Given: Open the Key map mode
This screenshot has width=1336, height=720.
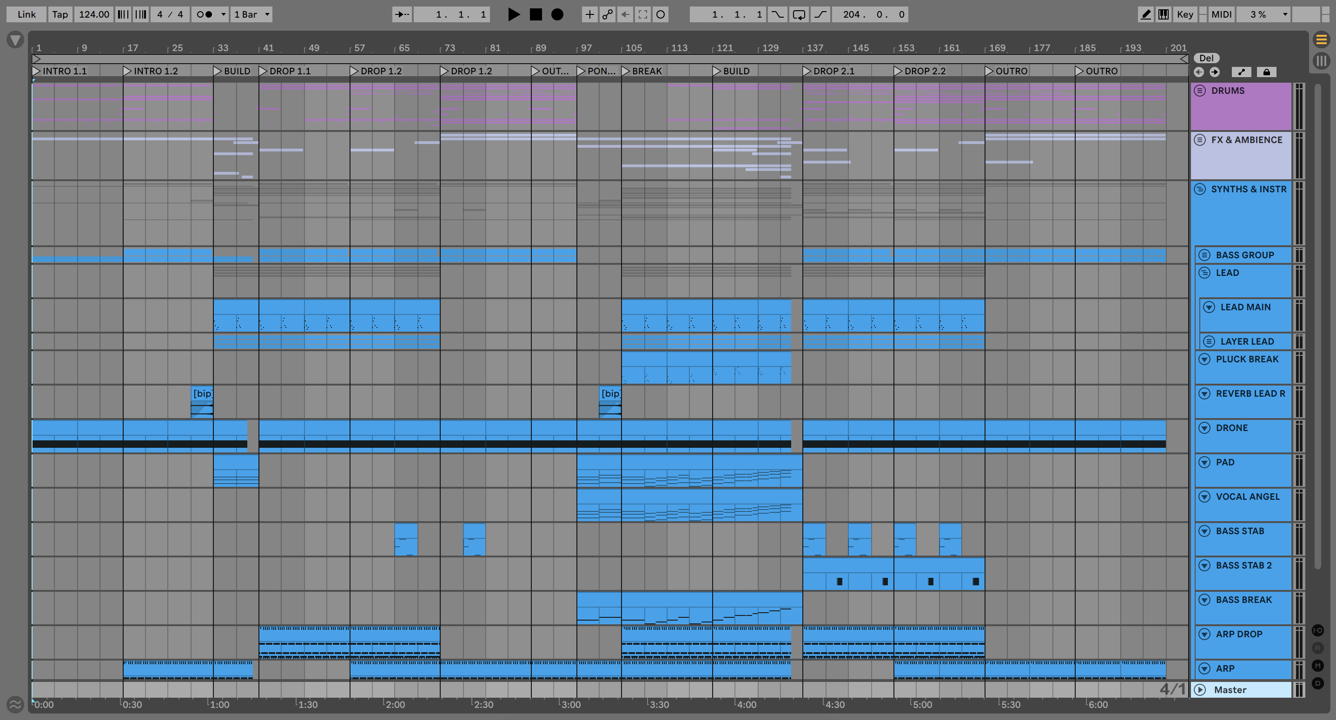Looking at the screenshot, I should (x=1184, y=14).
